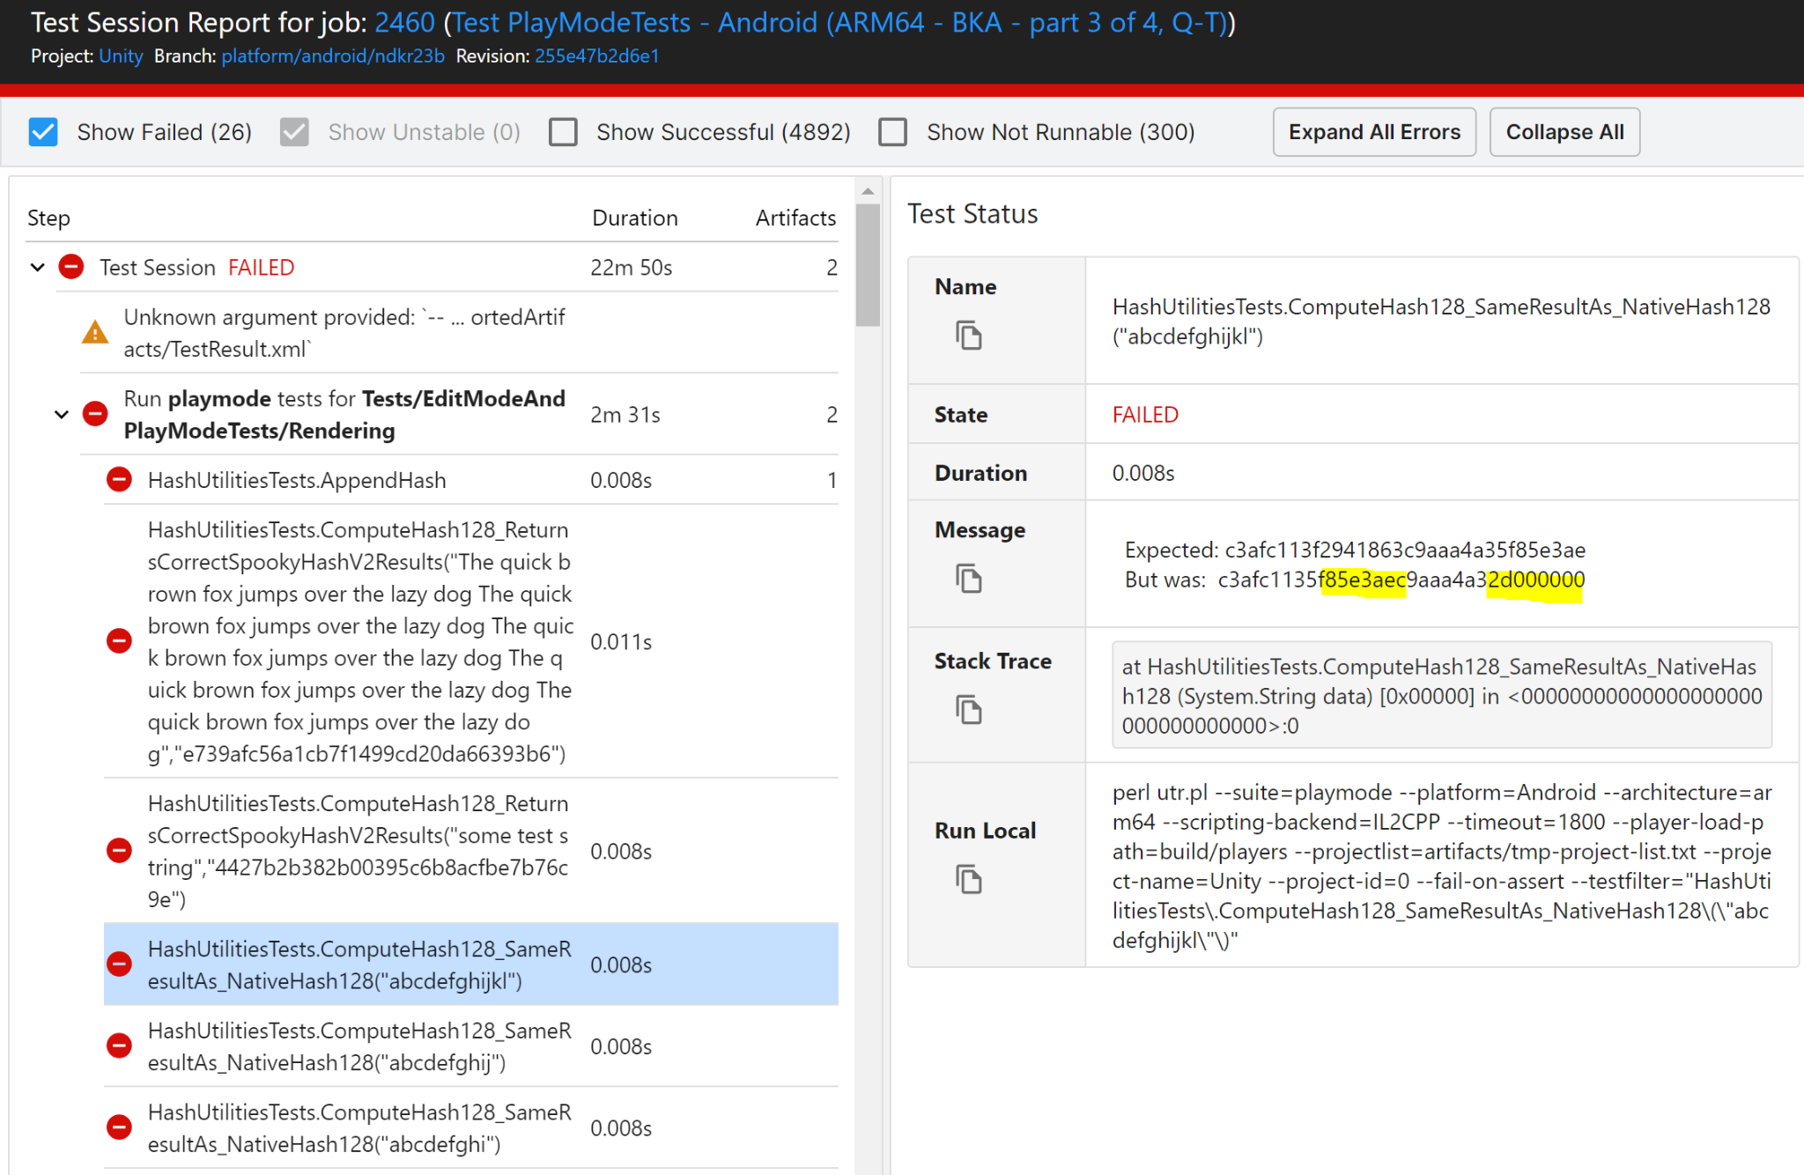Copy the Run Local command icon
This screenshot has height=1175, width=1804.
[968, 879]
